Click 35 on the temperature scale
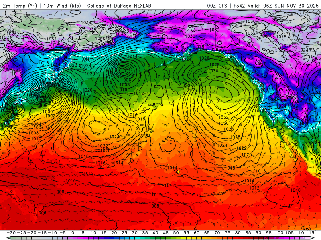 click(145, 233)
